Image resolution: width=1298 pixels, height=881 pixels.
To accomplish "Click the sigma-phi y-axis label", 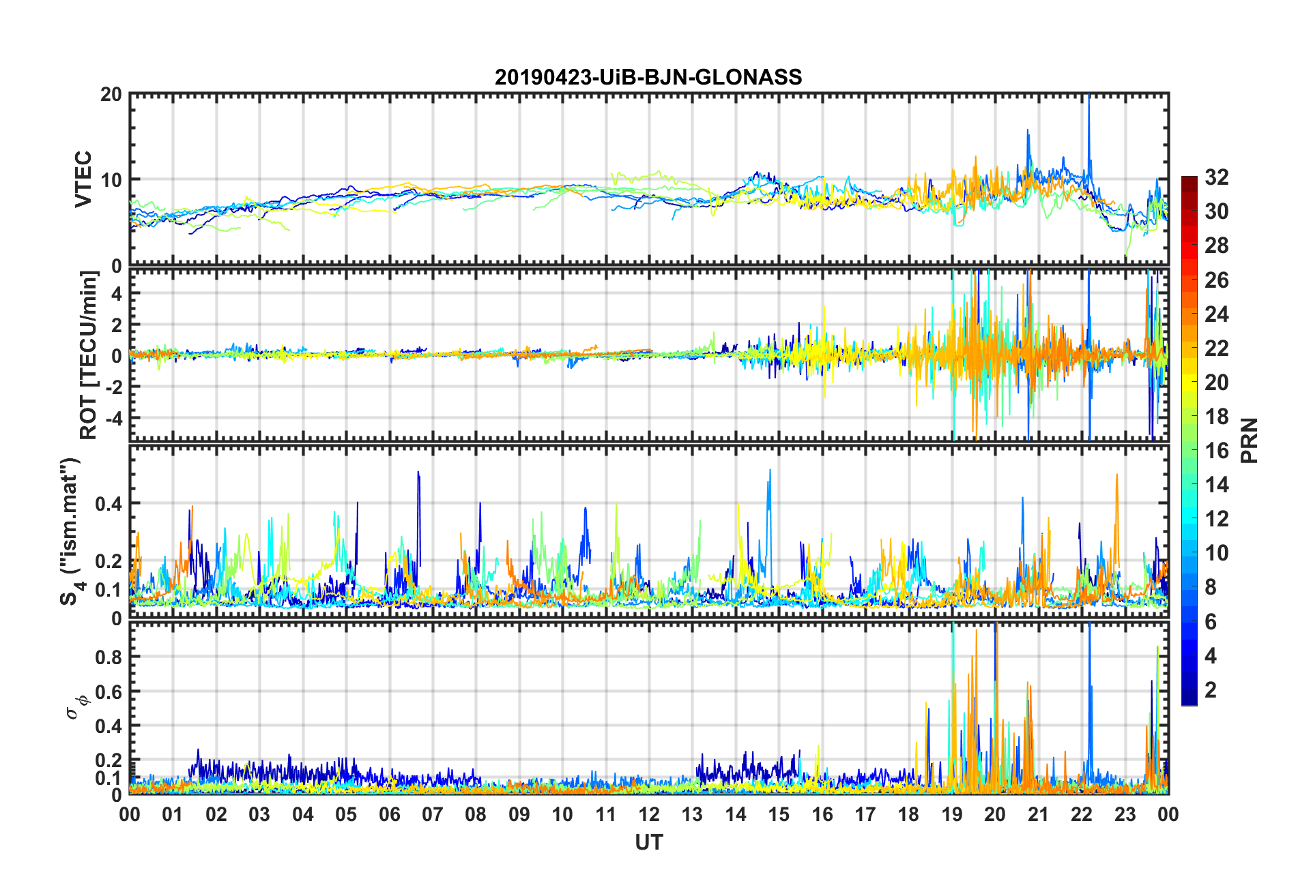I will (76, 707).
